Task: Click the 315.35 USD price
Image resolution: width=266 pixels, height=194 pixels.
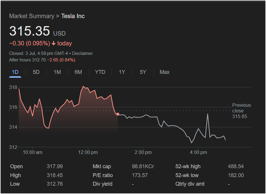Action: 37,31
